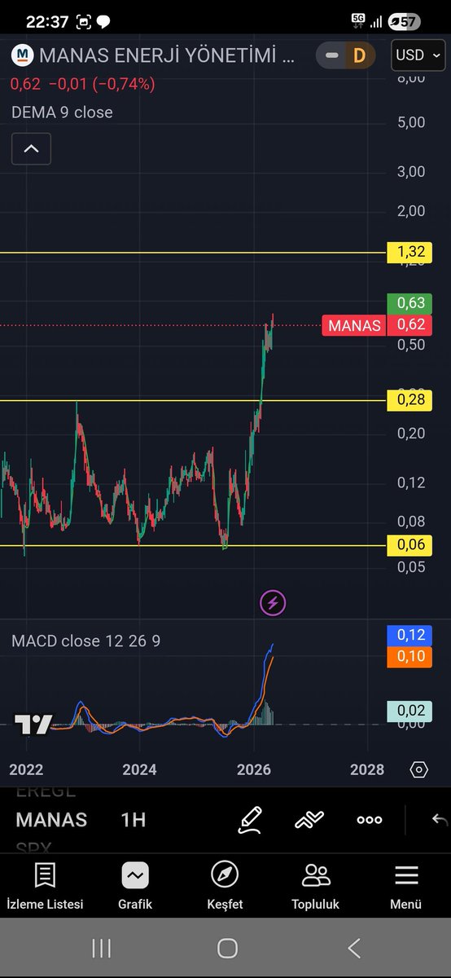
Task: Tap the price change −0,01 (−0,74%) text
Action: pos(102,83)
